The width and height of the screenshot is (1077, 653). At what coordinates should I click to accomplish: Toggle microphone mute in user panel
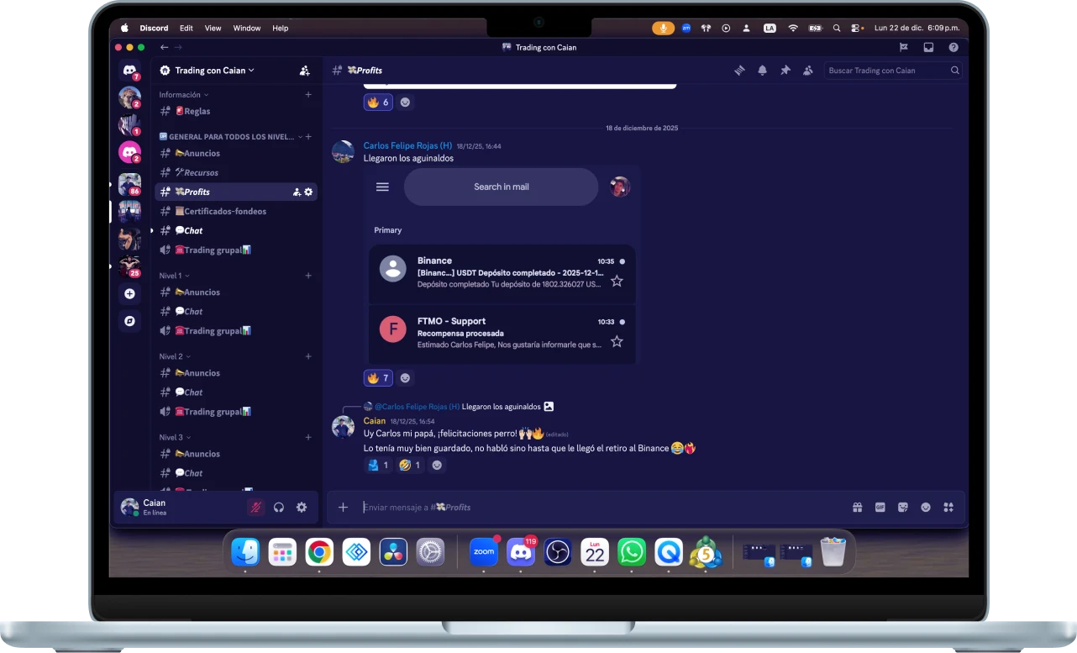255,507
